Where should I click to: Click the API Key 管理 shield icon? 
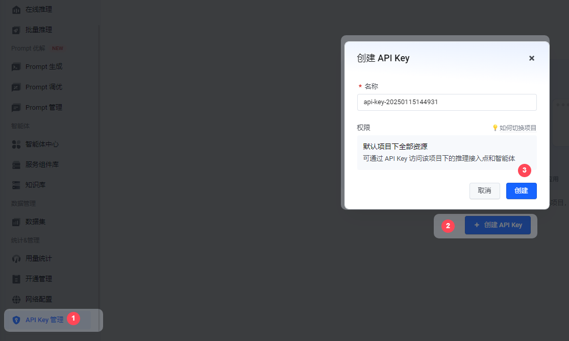pos(16,320)
